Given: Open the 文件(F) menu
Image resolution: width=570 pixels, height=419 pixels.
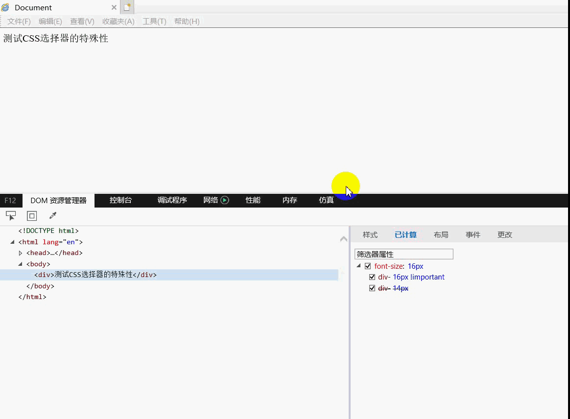Looking at the screenshot, I should tap(19, 22).
